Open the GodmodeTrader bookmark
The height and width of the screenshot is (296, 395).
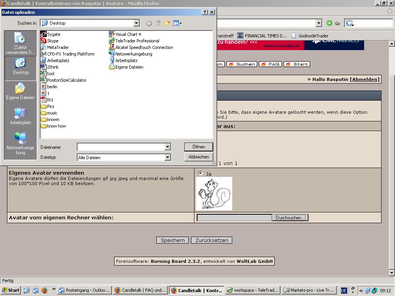click(x=310, y=36)
